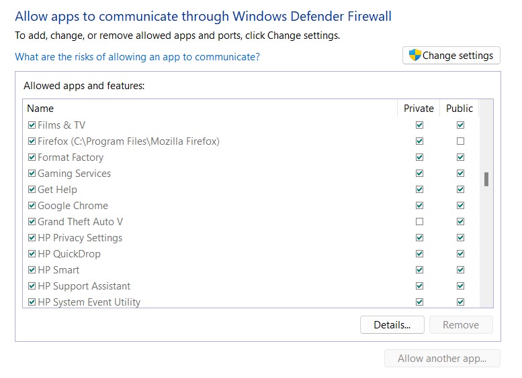Uncheck Private access for Firefox
The width and height of the screenshot is (522, 378).
pos(420,141)
